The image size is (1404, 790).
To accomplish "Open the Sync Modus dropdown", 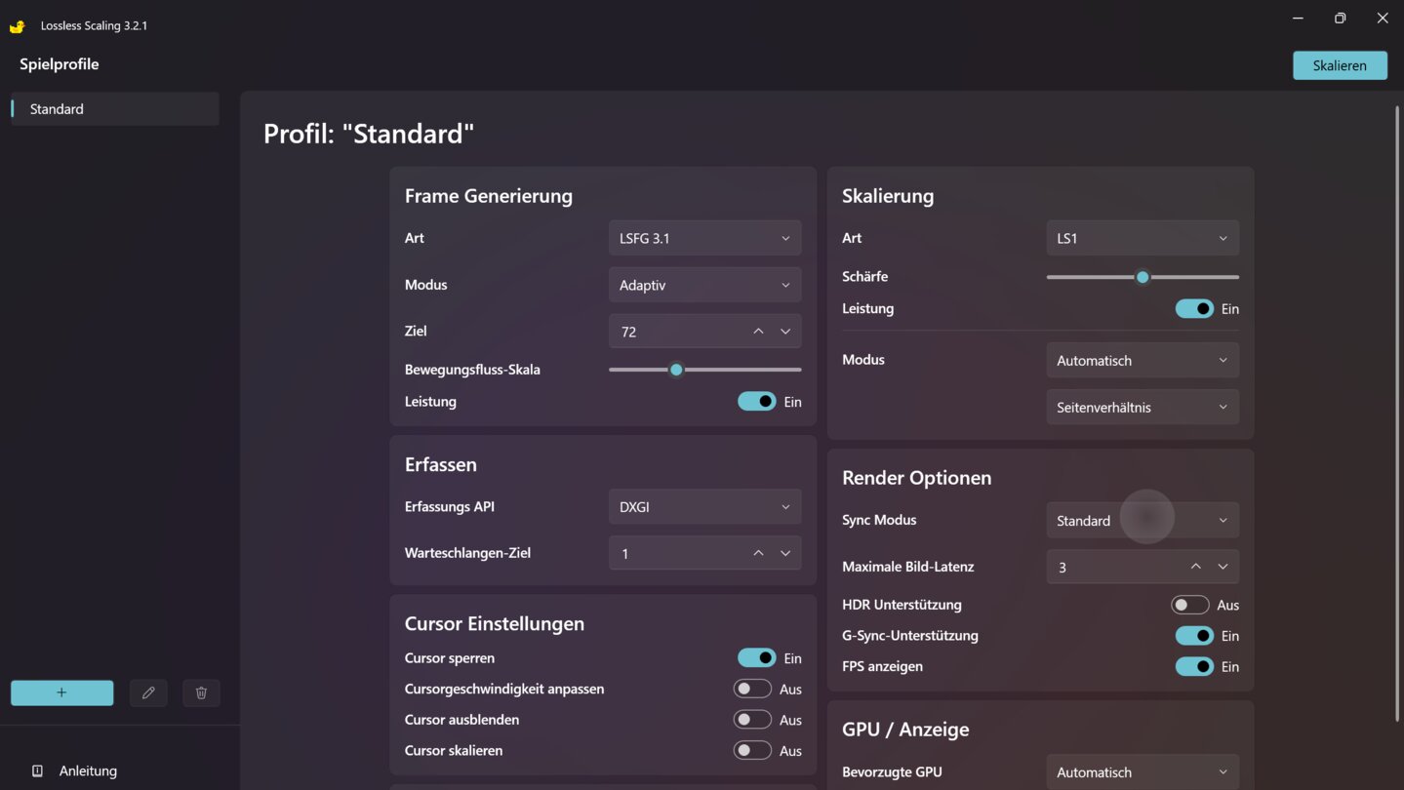I will tap(1142, 521).
